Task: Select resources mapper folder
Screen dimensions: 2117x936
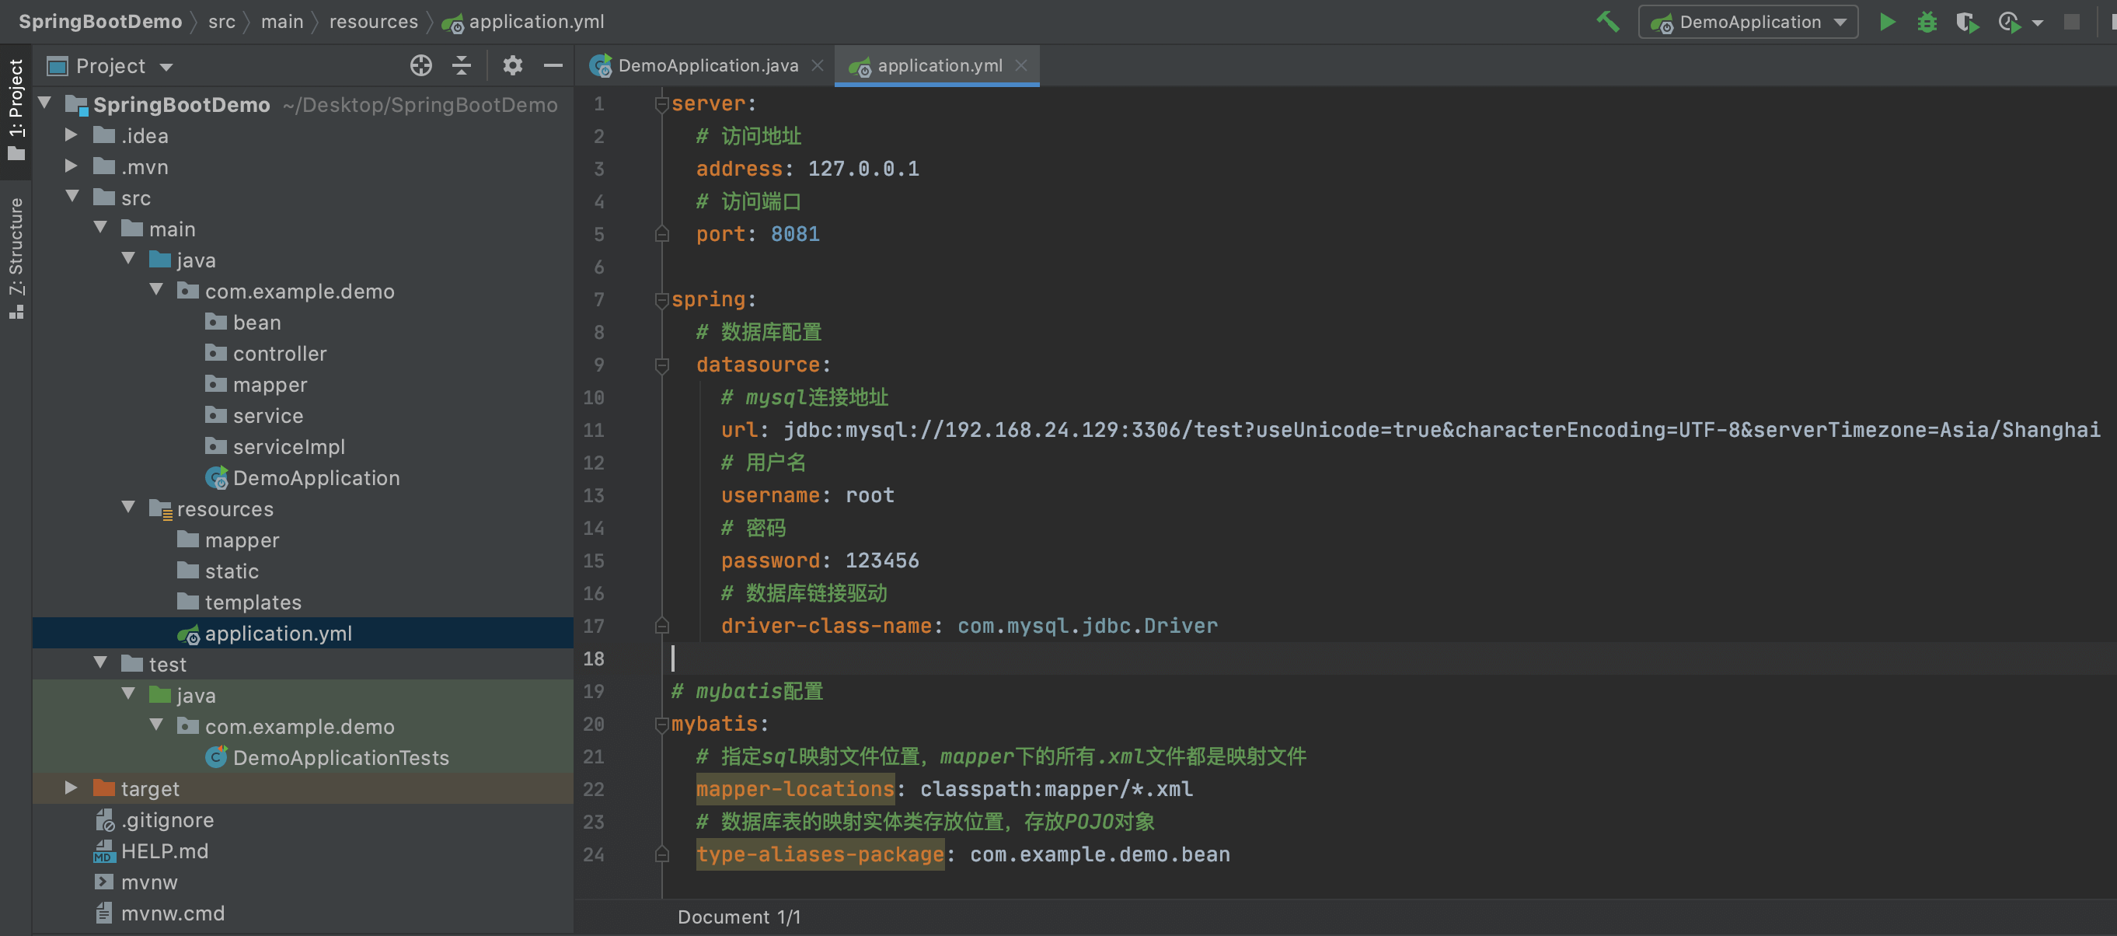Action: pyautogui.click(x=242, y=540)
